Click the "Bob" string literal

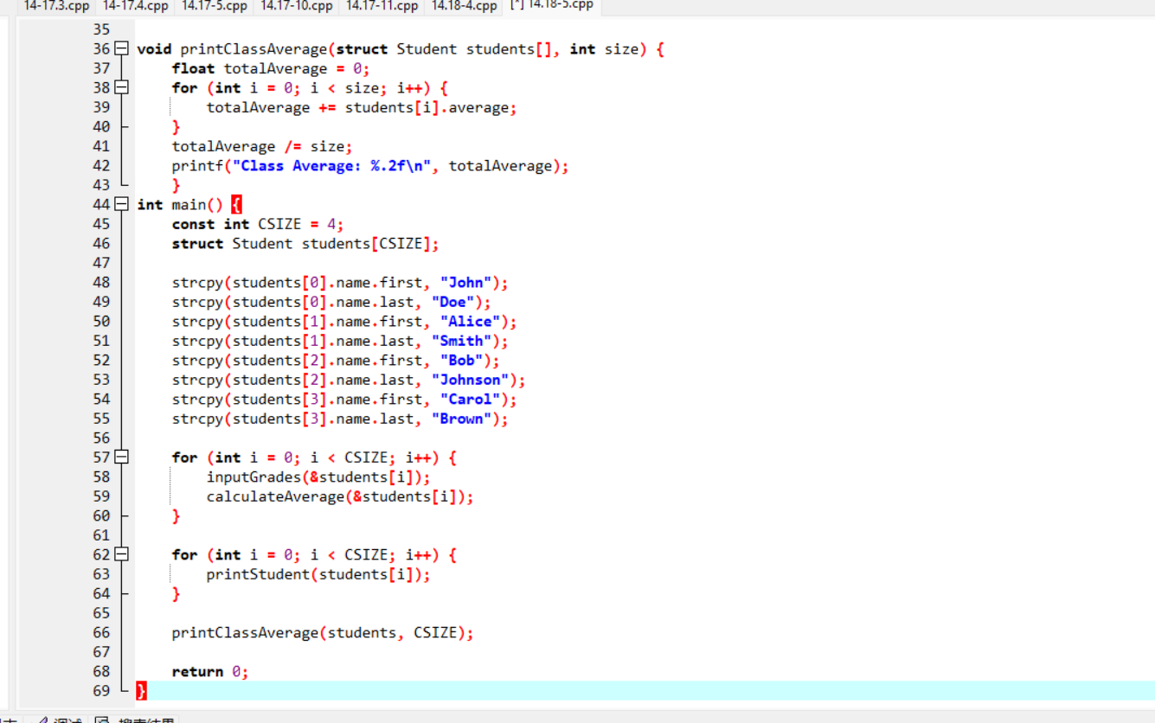461,361
